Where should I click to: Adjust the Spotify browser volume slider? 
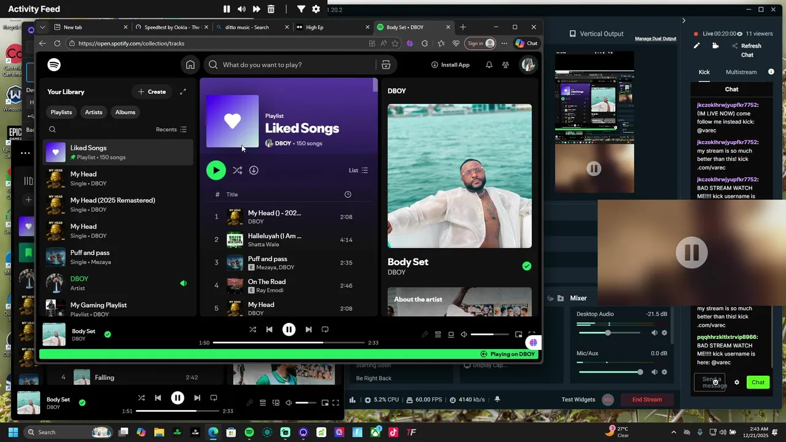tap(491, 335)
